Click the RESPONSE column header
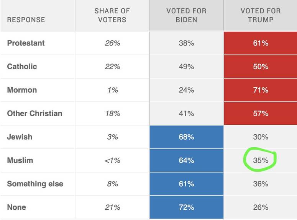The image size is (297, 220). tap(26, 20)
